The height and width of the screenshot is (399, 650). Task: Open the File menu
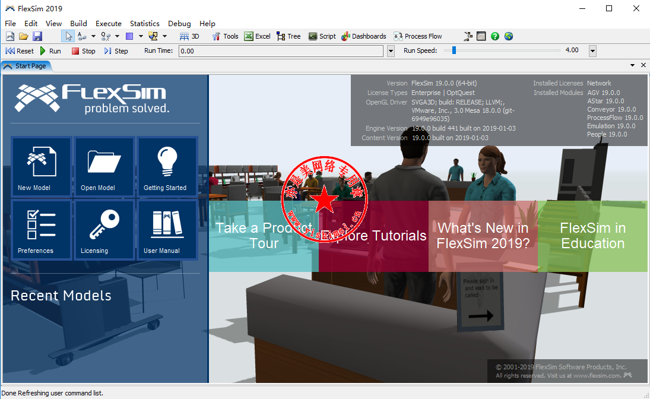click(x=10, y=24)
